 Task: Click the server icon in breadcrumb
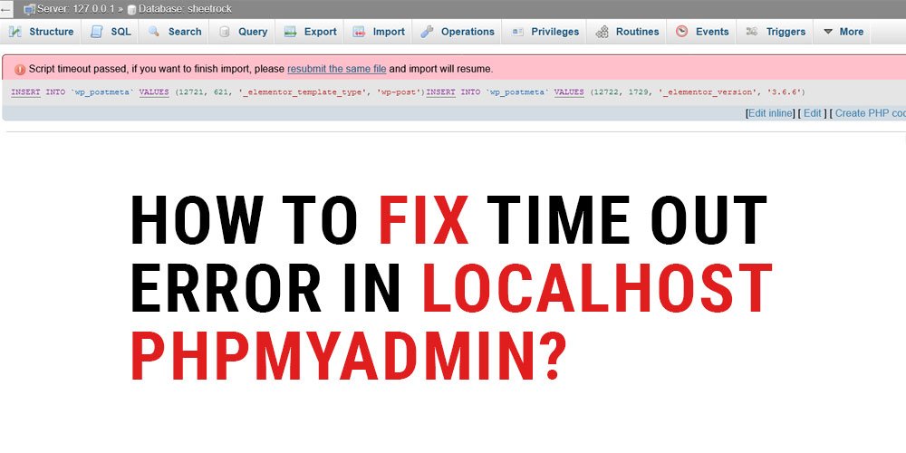point(29,9)
